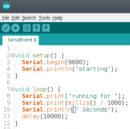Open a sketch with up-arrow icon
The width and height of the screenshot is (130, 129).
click(x=36, y=28)
